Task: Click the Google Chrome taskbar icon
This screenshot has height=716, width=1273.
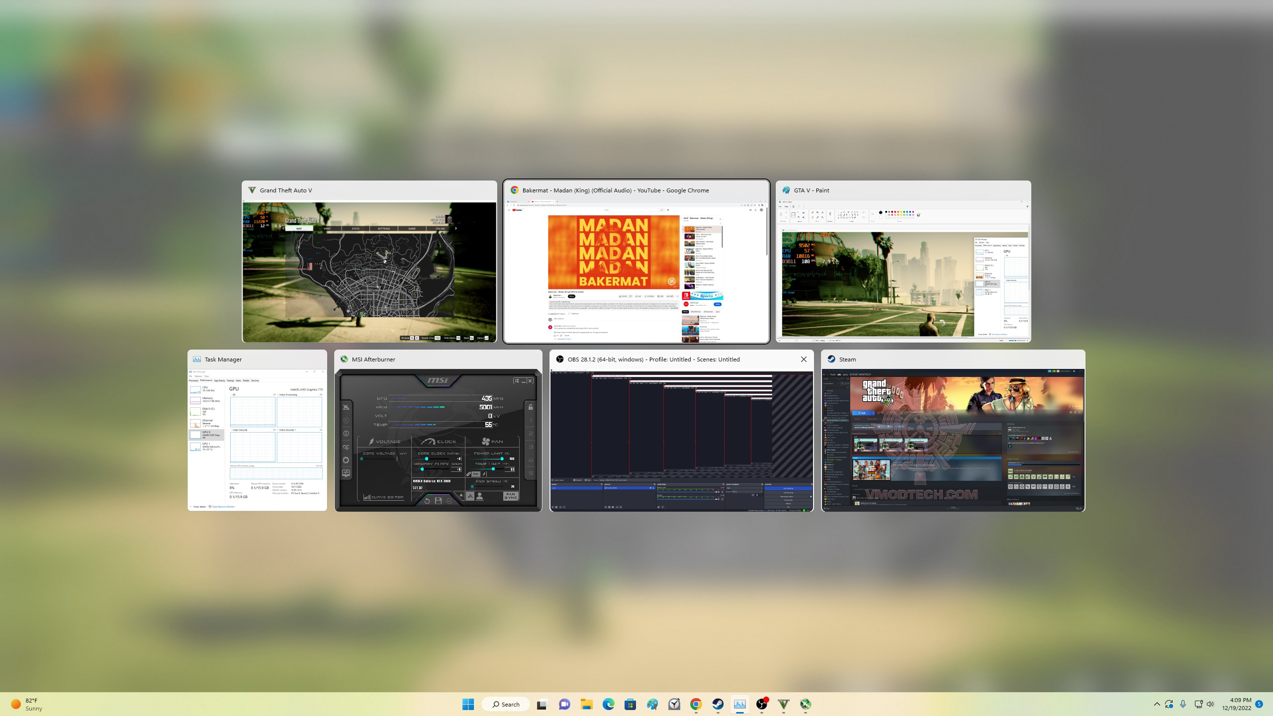Action: click(x=696, y=704)
